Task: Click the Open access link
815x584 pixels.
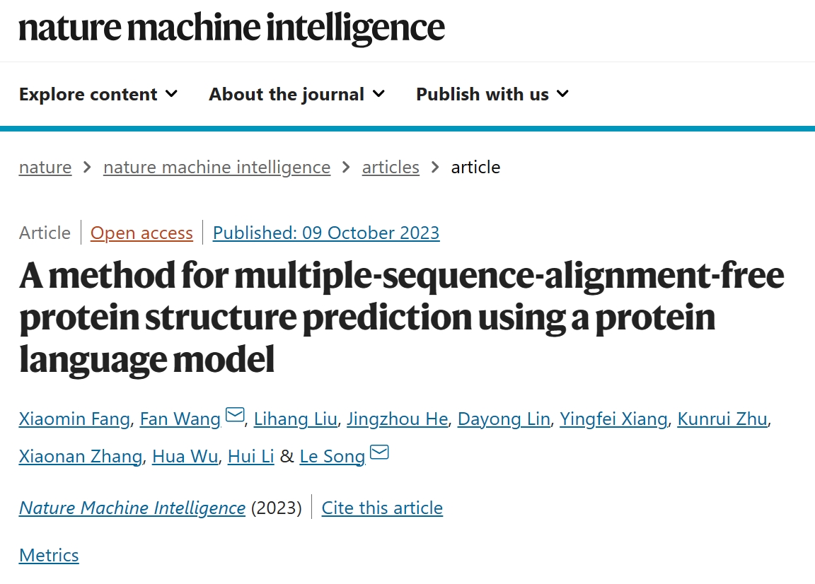Action: pos(141,233)
